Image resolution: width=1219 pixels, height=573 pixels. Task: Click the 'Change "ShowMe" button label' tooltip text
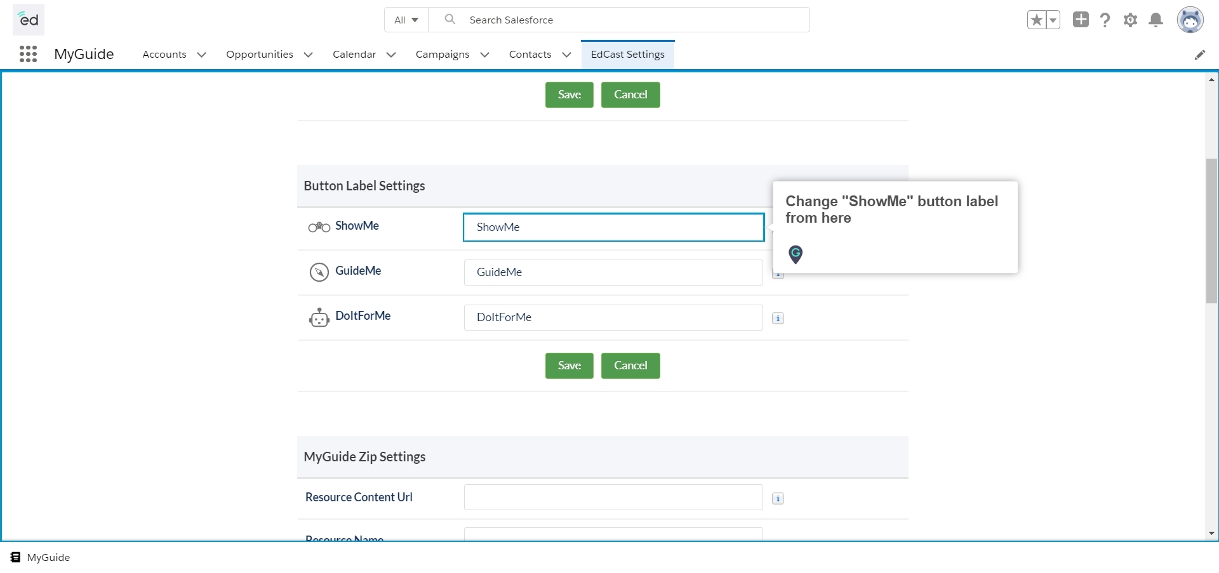pos(891,209)
